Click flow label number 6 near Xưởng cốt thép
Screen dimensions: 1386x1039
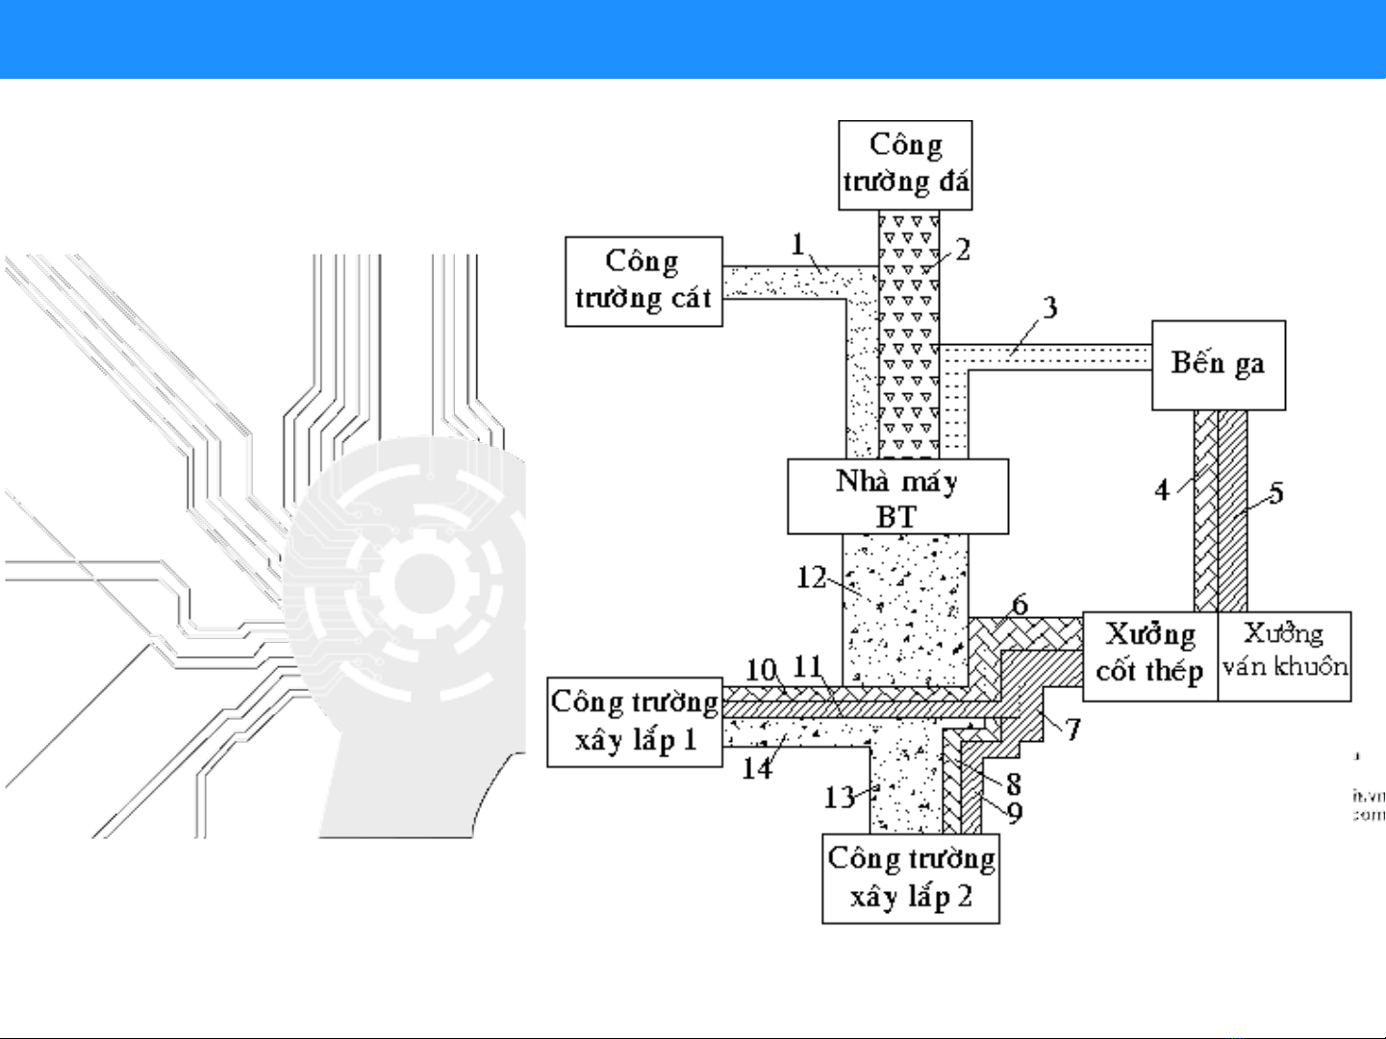pyautogui.click(x=1020, y=605)
